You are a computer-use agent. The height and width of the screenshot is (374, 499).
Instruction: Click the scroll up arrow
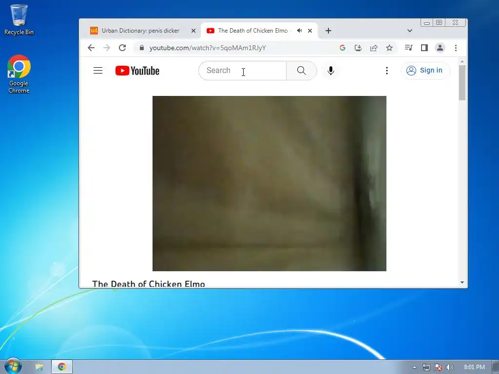pos(462,61)
